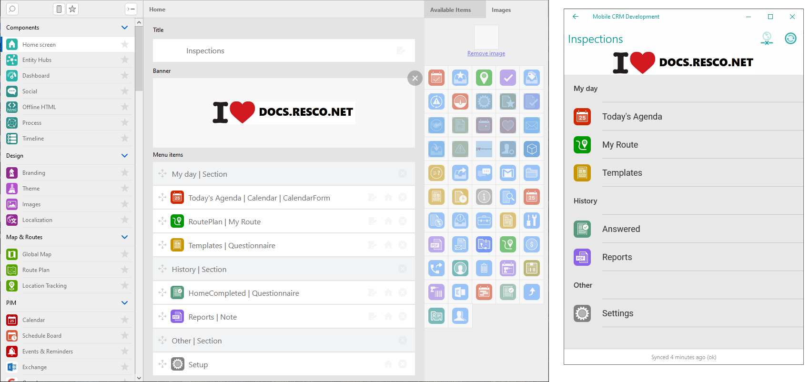Screen dimensions: 810x382
Task: Click the search magnifier icon in top-left
Action: [x=12, y=9]
